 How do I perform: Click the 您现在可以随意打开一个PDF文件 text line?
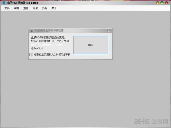tap(50, 41)
